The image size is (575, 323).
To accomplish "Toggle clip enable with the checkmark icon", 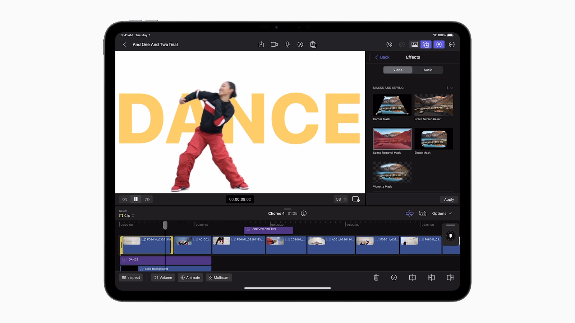I will click(x=394, y=277).
